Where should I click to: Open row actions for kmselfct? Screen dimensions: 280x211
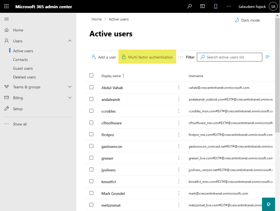pyautogui.click(x=179, y=182)
